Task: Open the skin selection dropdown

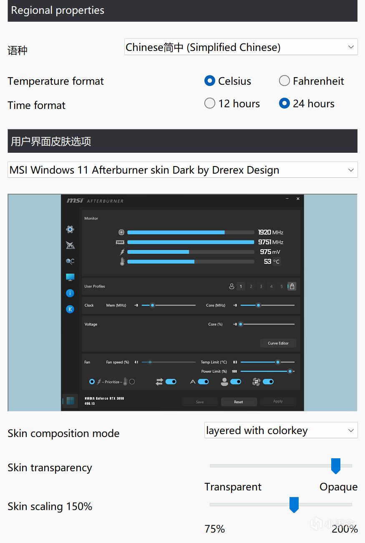Action: tap(183, 170)
